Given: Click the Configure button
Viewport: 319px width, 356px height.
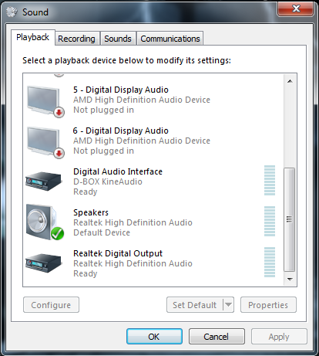Looking at the screenshot, I should 51,305.
